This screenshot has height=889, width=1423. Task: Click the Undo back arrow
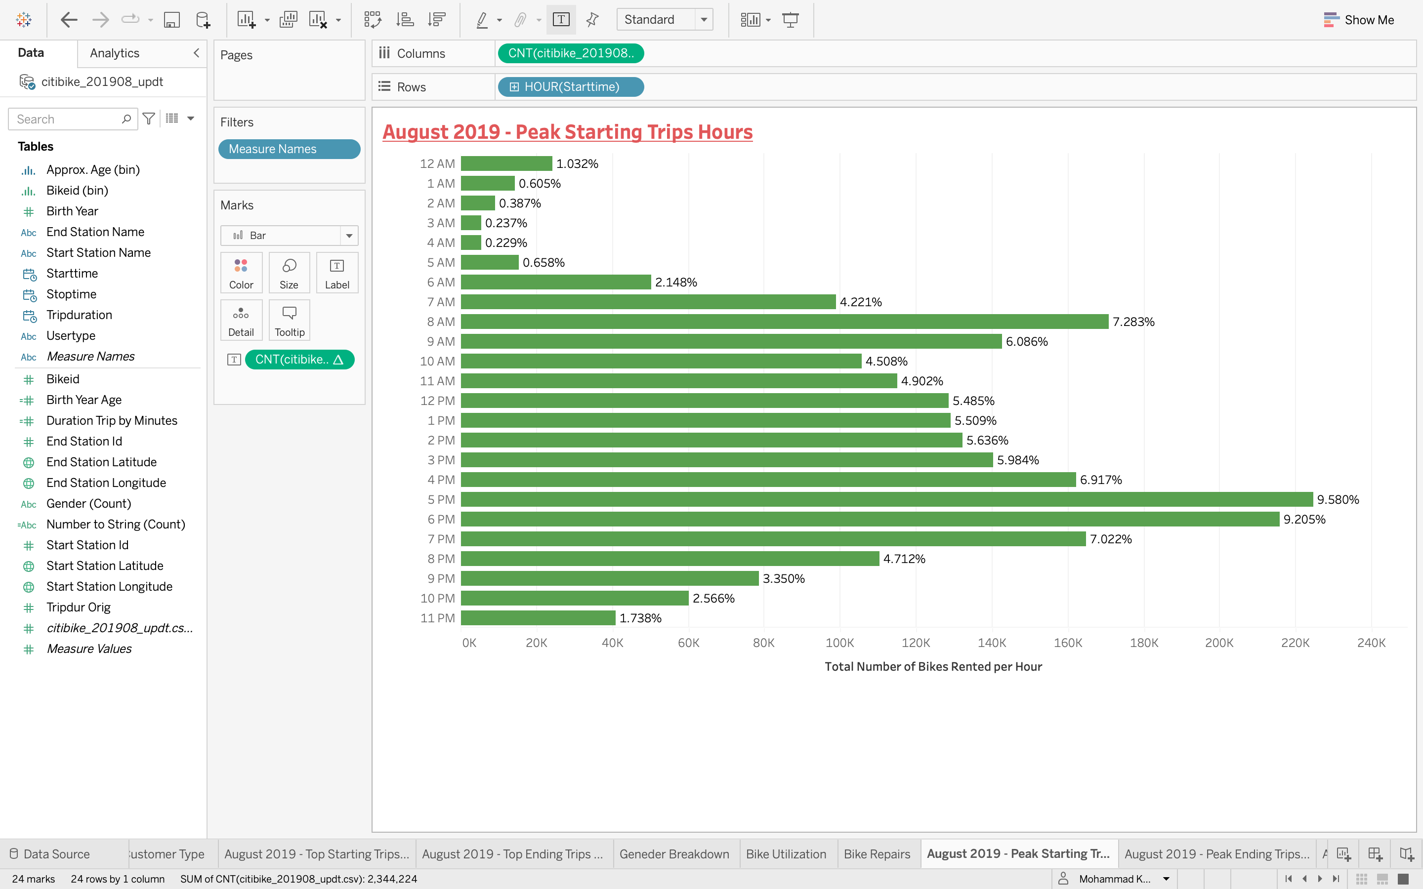[x=69, y=19]
